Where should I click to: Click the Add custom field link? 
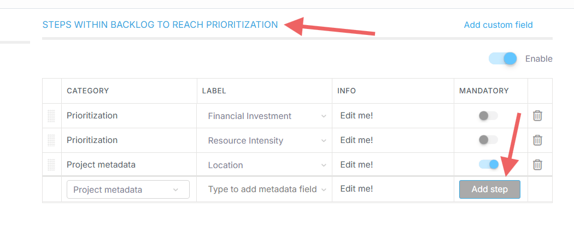(498, 25)
